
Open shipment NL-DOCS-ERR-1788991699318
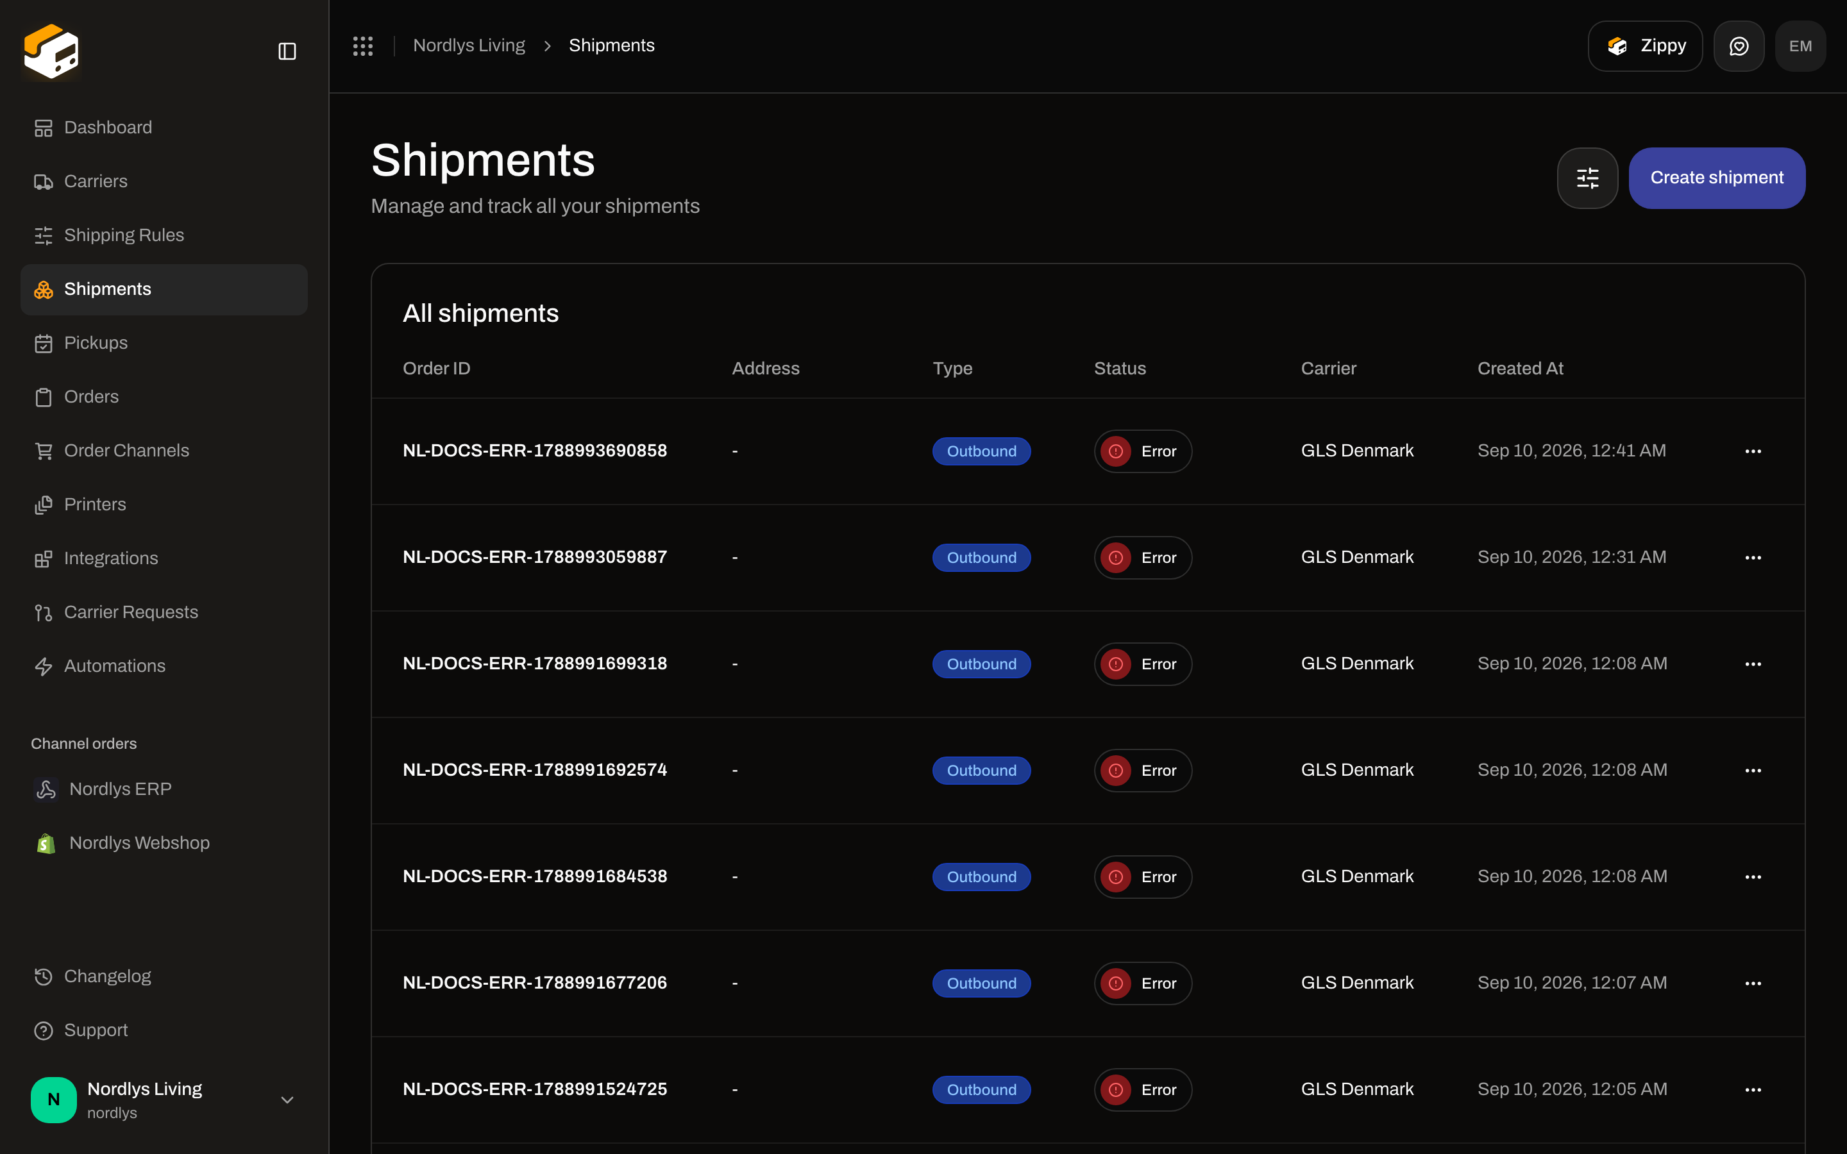535,664
